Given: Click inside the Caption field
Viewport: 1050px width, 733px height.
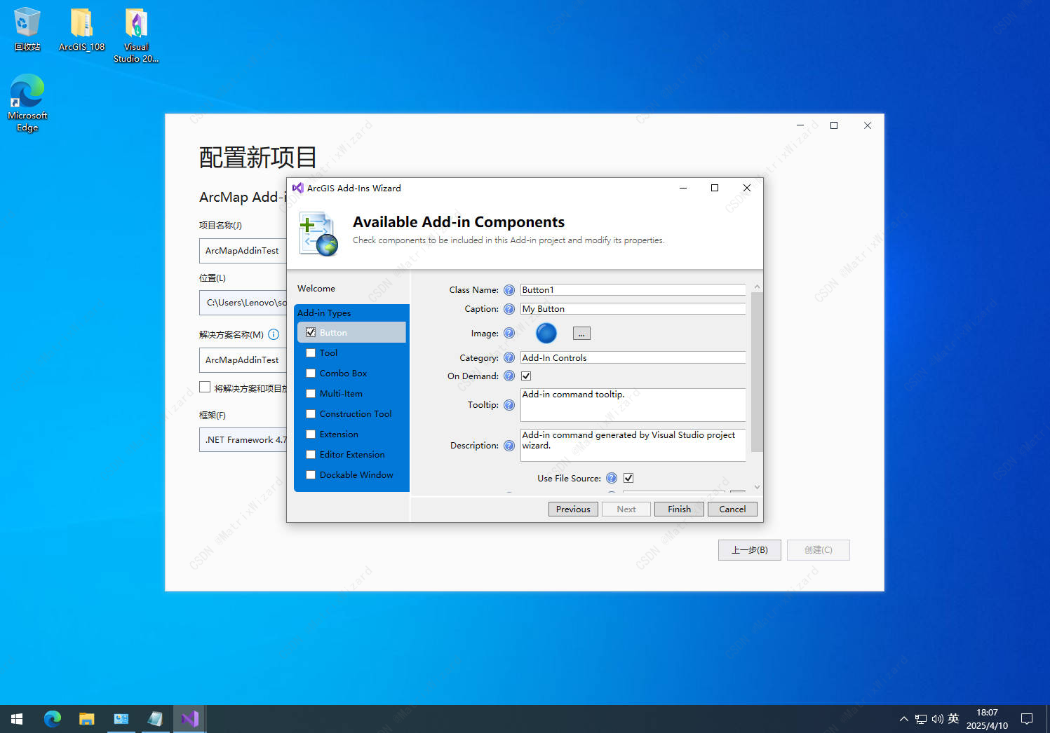Looking at the screenshot, I should click(x=633, y=309).
